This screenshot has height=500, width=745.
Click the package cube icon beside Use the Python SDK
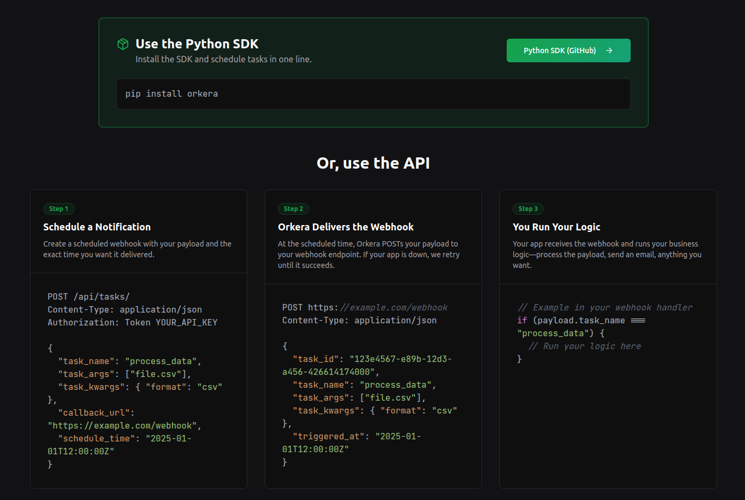pos(123,44)
